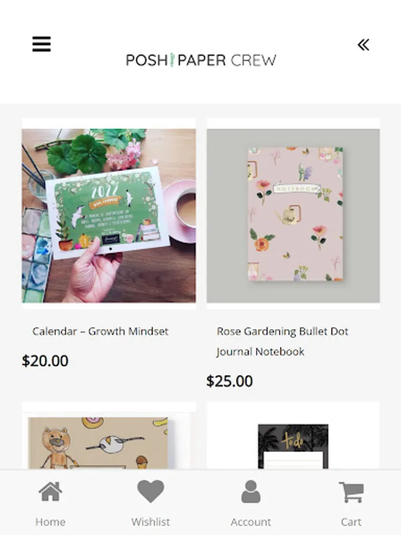Screen dimensions: 401x535
Task: Go to the Account tab label
Action: pyautogui.click(x=251, y=522)
